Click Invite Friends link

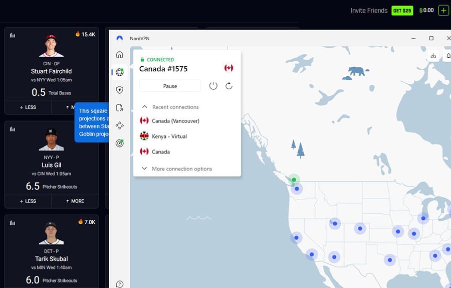(369, 11)
